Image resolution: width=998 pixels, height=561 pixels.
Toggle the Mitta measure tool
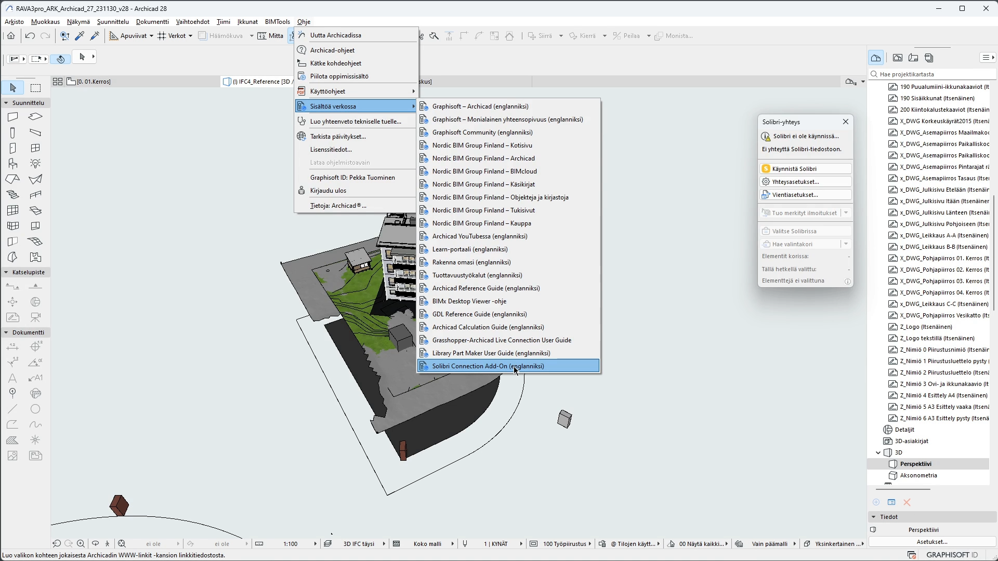click(270, 36)
